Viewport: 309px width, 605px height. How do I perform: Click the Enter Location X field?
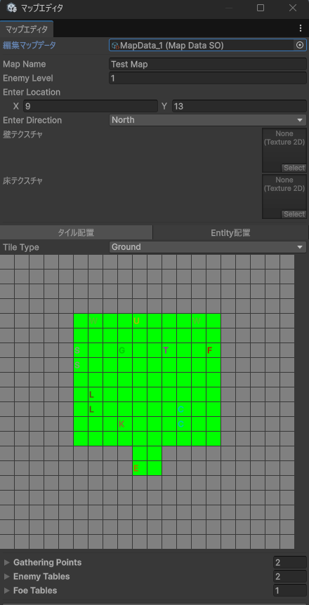coord(91,106)
